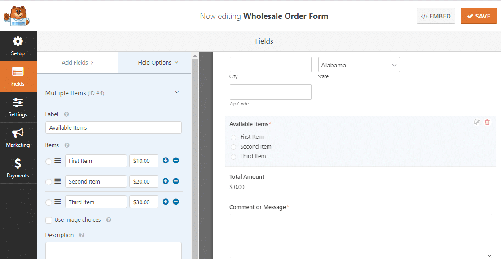Click the Embed button

435,16
